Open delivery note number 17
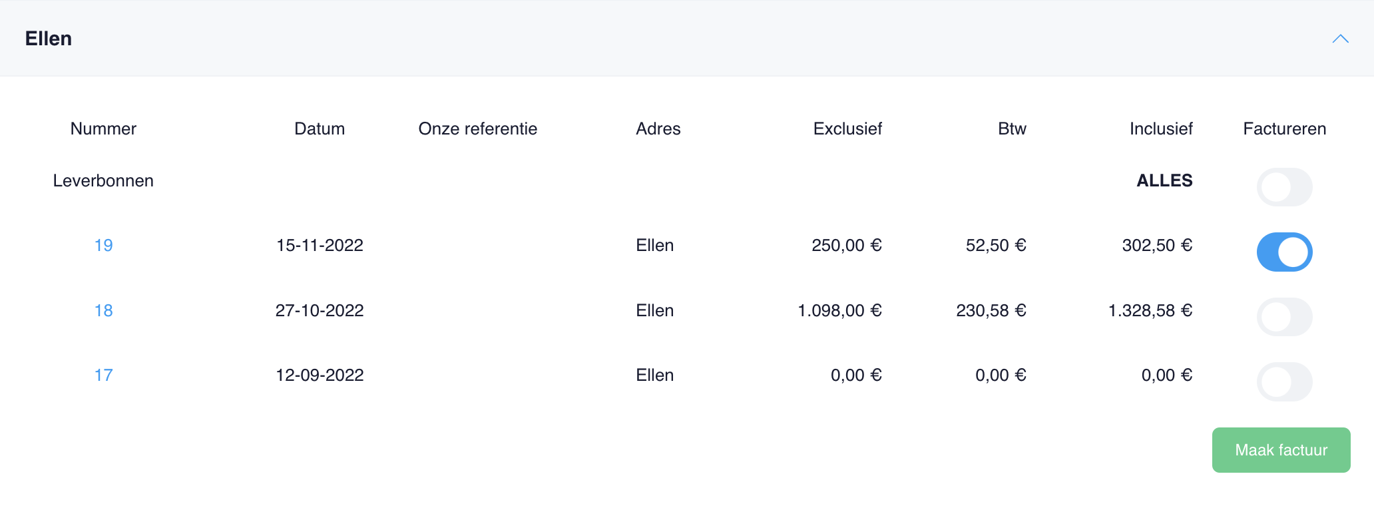 click(x=103, y=375)
